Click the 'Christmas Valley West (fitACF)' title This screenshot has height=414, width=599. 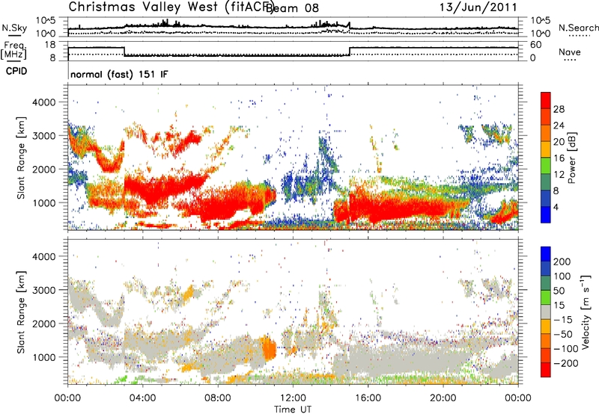pos(171,7)
